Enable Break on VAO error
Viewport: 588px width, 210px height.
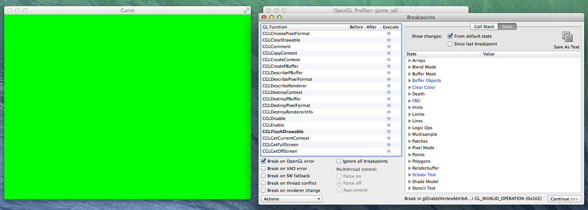click(x=264, y=168)
